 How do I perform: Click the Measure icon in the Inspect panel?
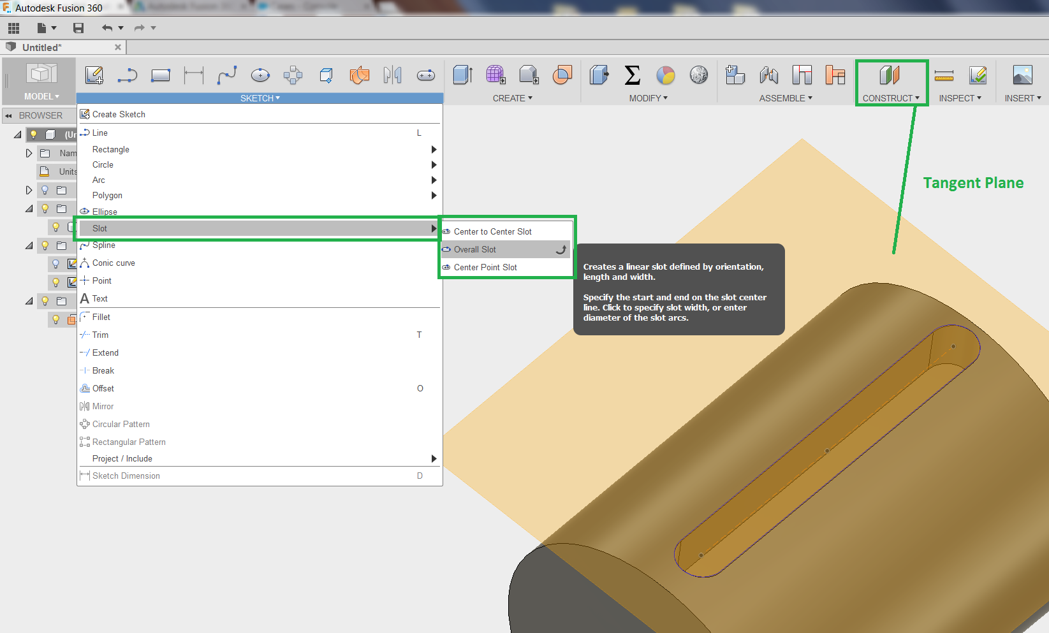point(944,75)
